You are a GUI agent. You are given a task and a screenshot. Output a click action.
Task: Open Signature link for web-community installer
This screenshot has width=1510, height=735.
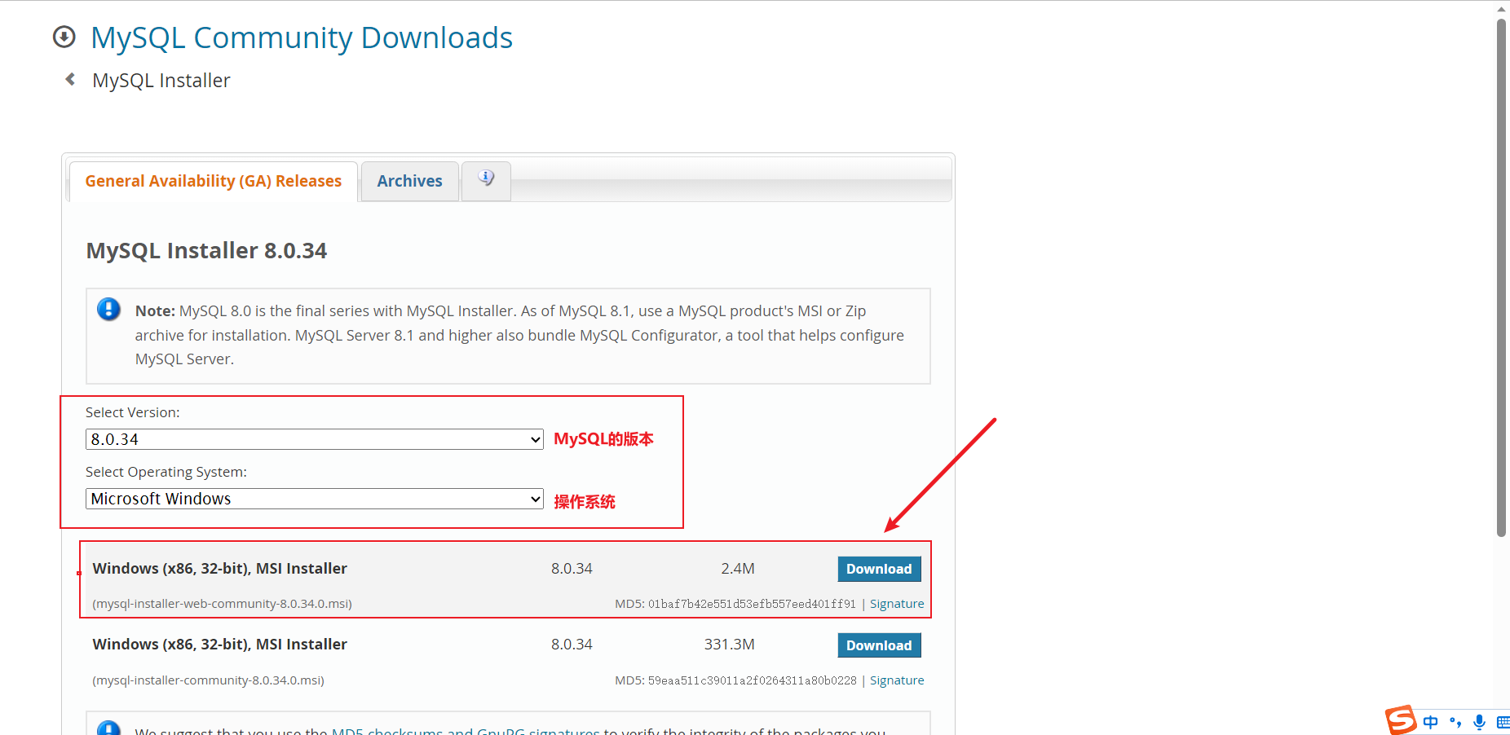tap(897, 604)
